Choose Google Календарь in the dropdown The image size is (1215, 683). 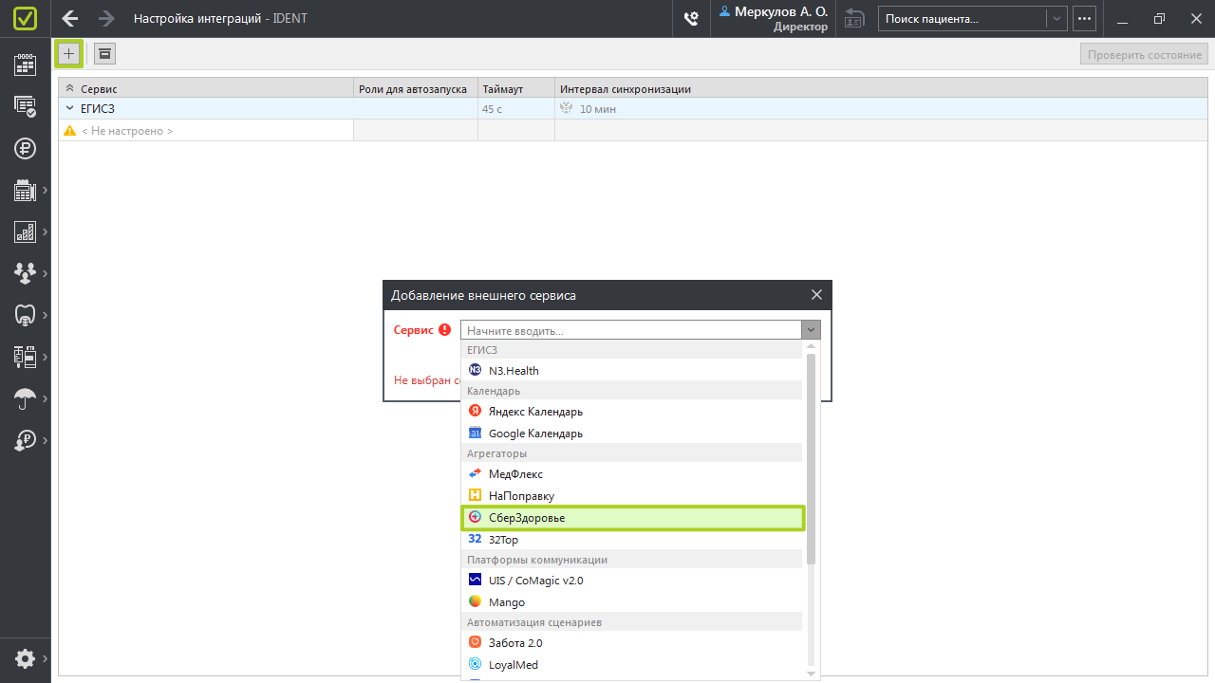[x=535, y=434]
